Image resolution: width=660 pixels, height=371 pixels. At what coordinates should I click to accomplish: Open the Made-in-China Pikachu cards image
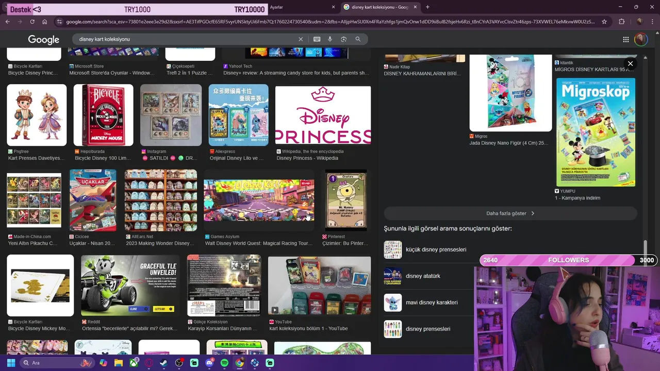tap(34, 200)
